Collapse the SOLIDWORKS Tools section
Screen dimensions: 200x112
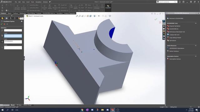[x=196, y=23]
